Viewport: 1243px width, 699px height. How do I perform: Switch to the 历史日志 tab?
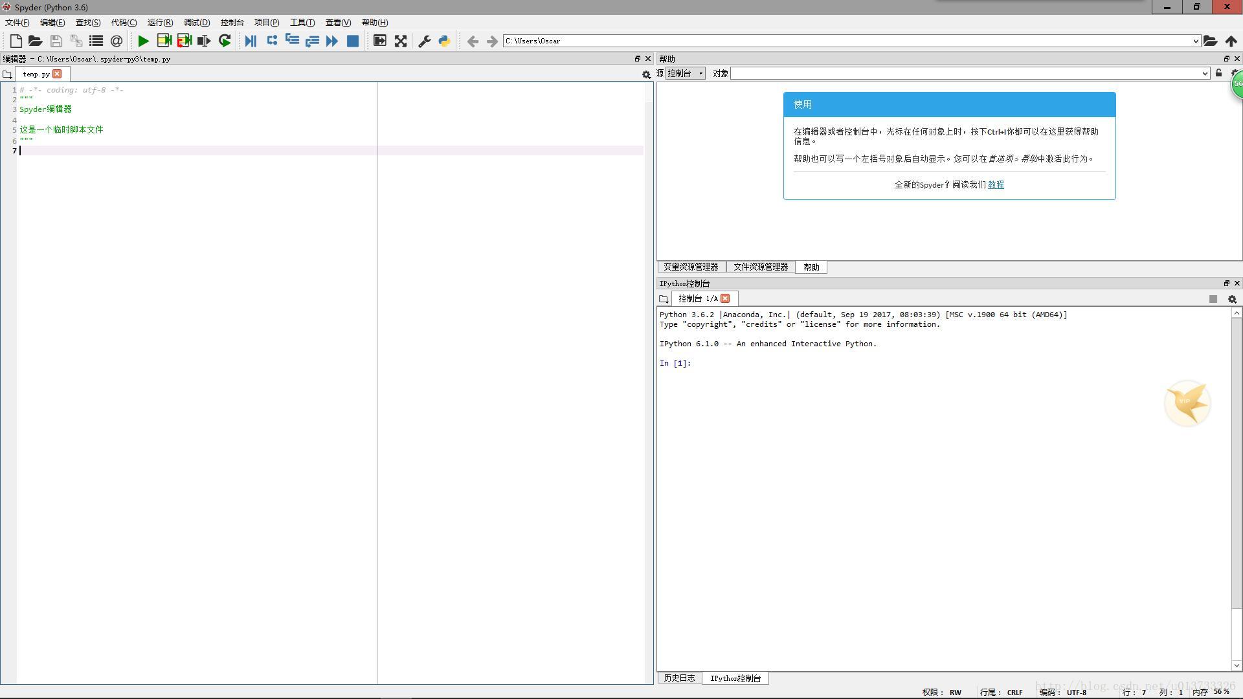click(679, 678)
